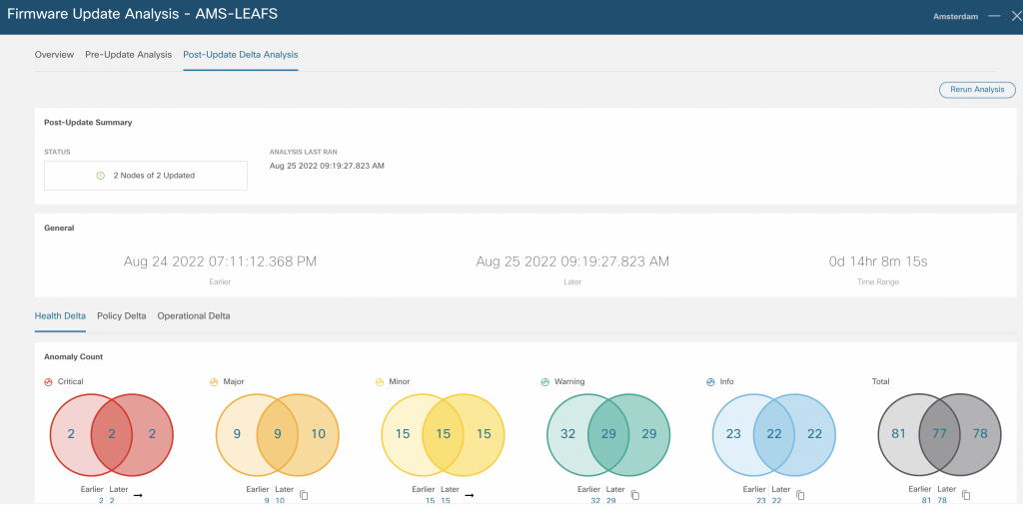Click the copy icon under Total diagram
The height and width of the screenshot is (509, 1023).
tap(964, 495)
